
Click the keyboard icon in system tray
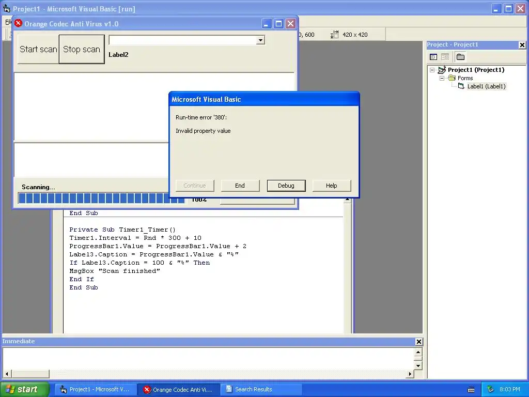tap(471, 390)
